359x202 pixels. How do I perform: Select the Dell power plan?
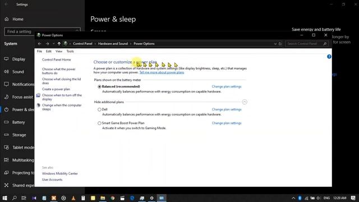coord(99,109)
